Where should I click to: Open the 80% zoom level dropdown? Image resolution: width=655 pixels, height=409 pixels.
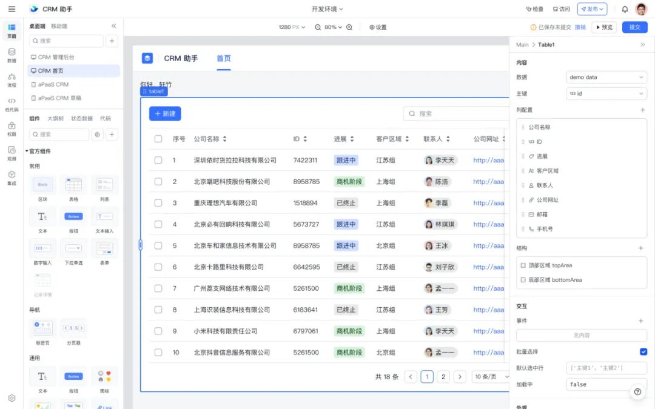pyautogui.click(x=333, y=27)
